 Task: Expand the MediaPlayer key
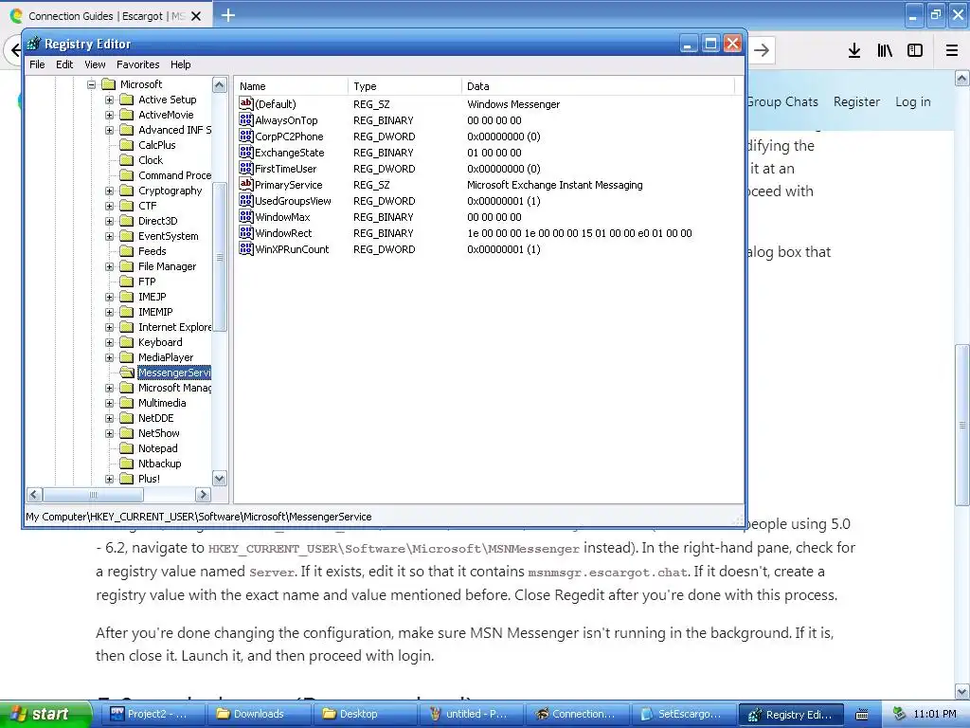tap(110, 357)
